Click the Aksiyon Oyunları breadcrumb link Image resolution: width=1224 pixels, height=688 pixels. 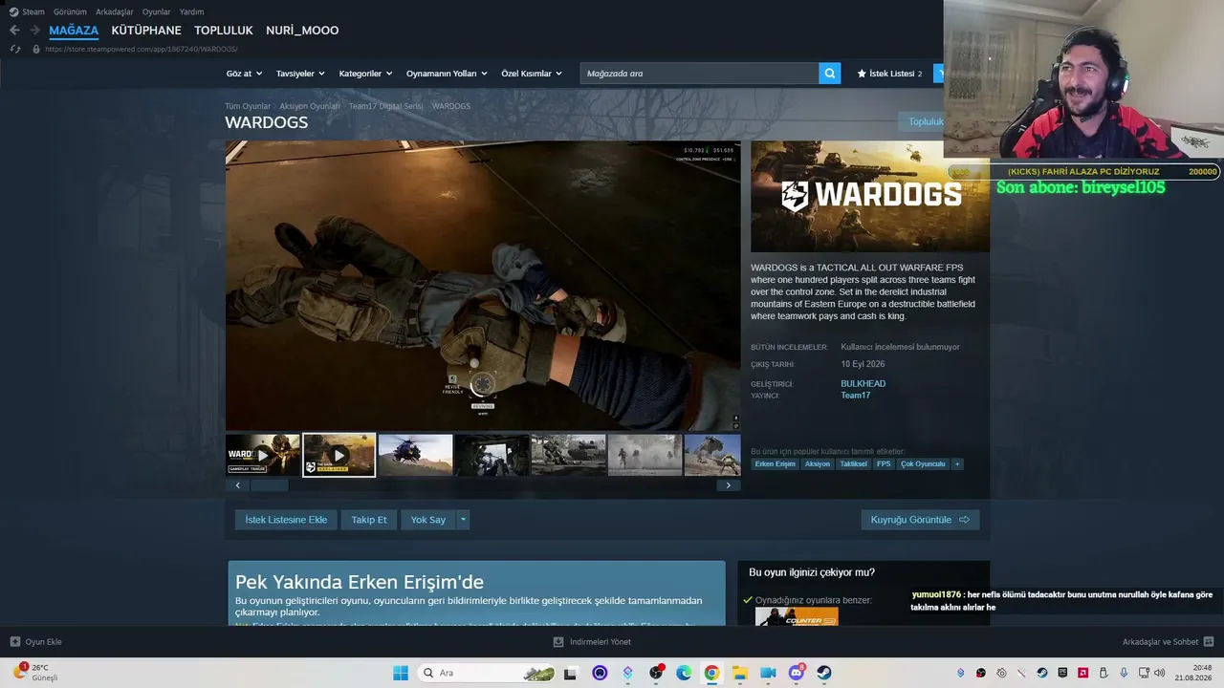point(310,106)
